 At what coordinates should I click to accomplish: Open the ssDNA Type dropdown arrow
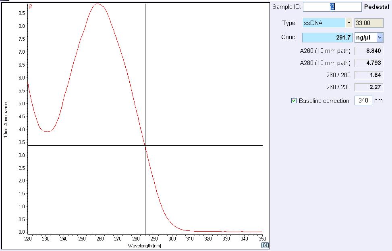348,23
